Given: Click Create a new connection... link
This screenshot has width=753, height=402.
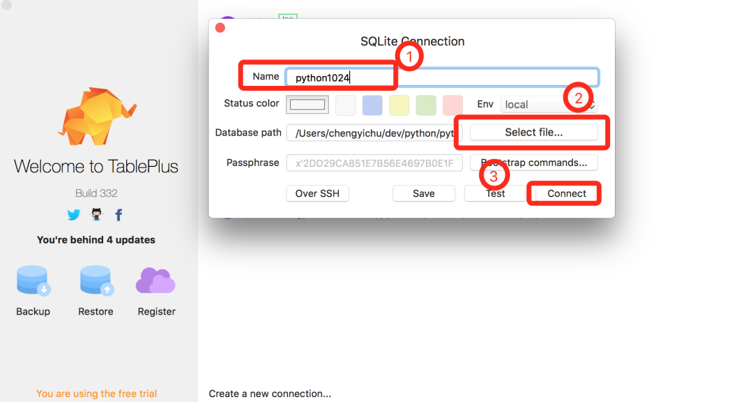Looking at the screenshot, I should pyautogui.click(x=270, y=394).
